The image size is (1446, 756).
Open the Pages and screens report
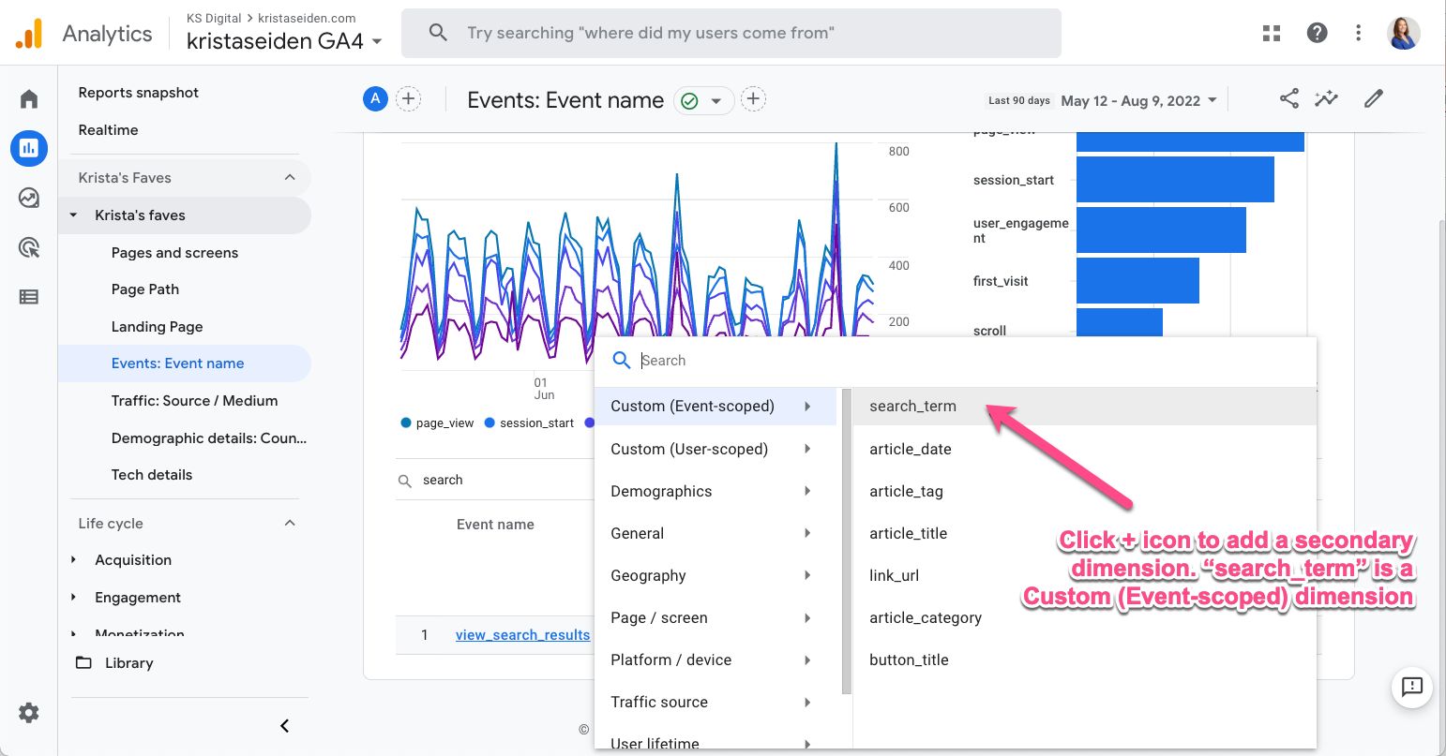click(x=174, y=253)
